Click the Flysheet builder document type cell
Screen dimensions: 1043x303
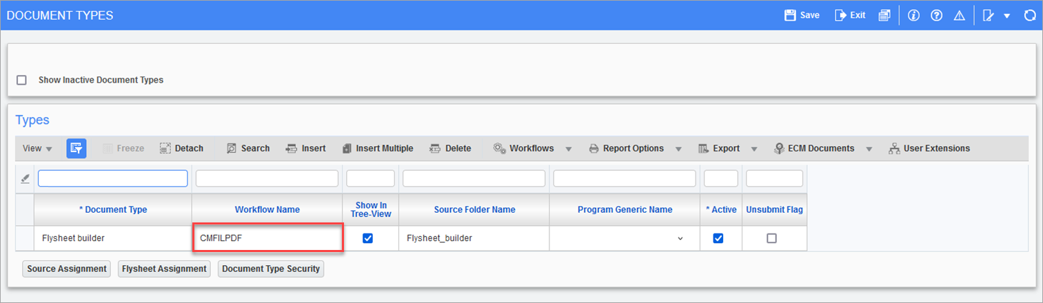(113, 238)
